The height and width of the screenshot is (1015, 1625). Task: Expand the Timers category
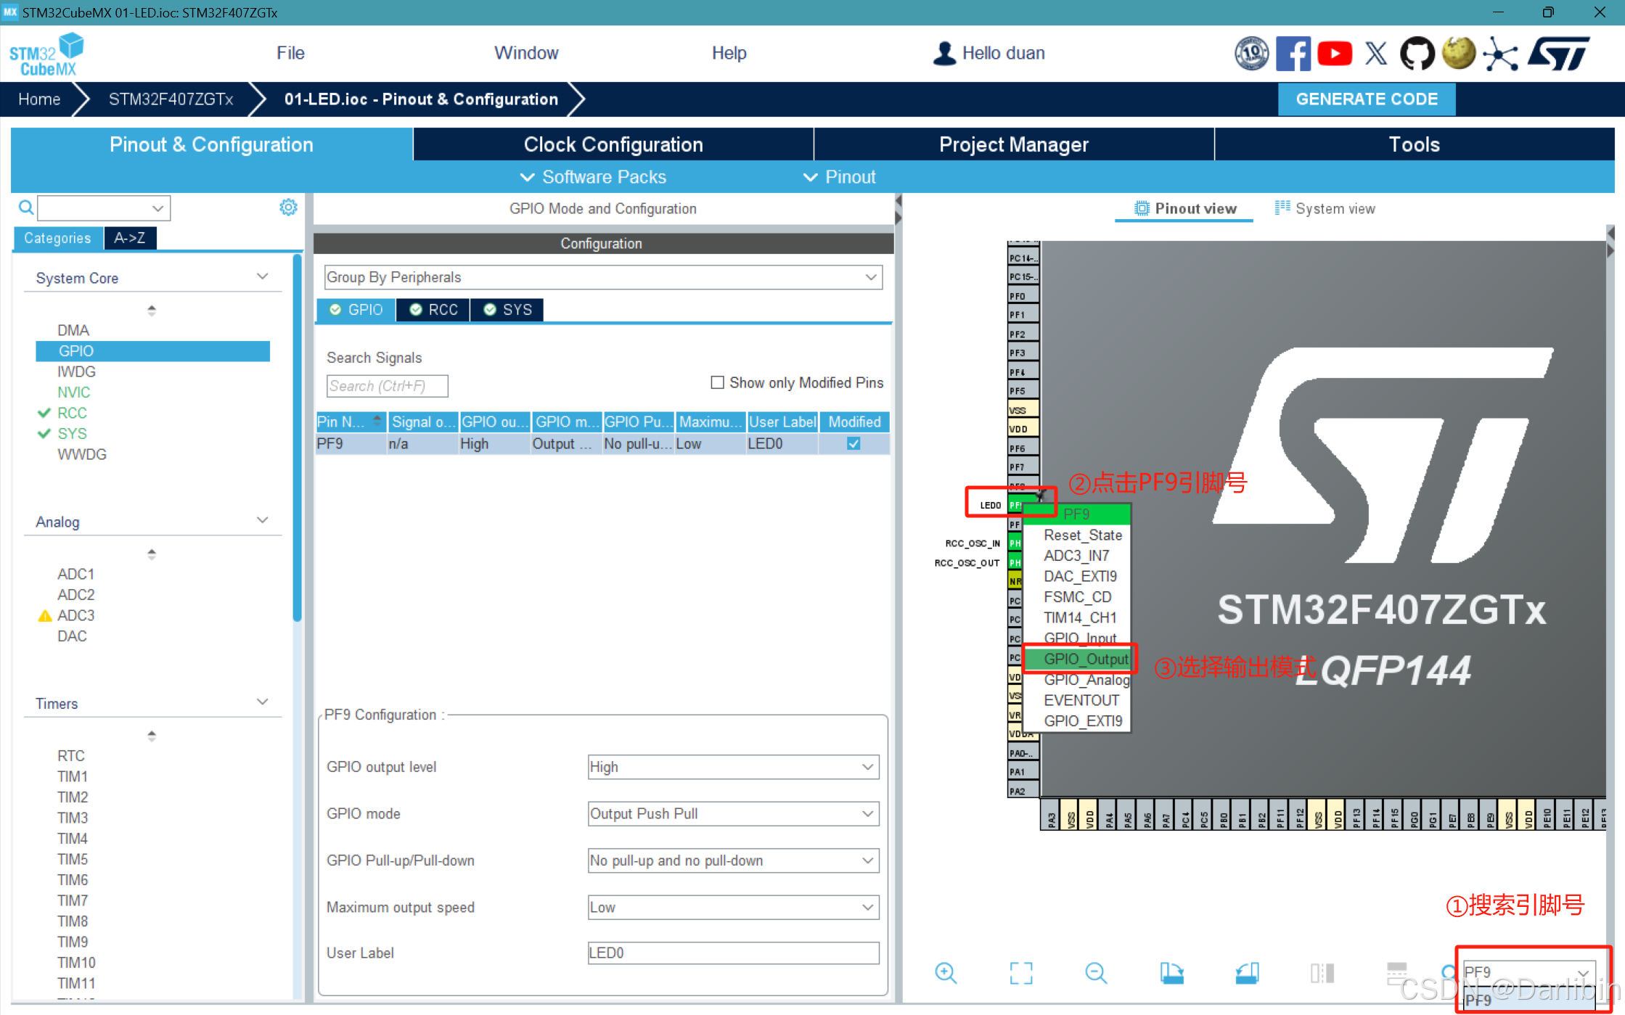(261, 702)
